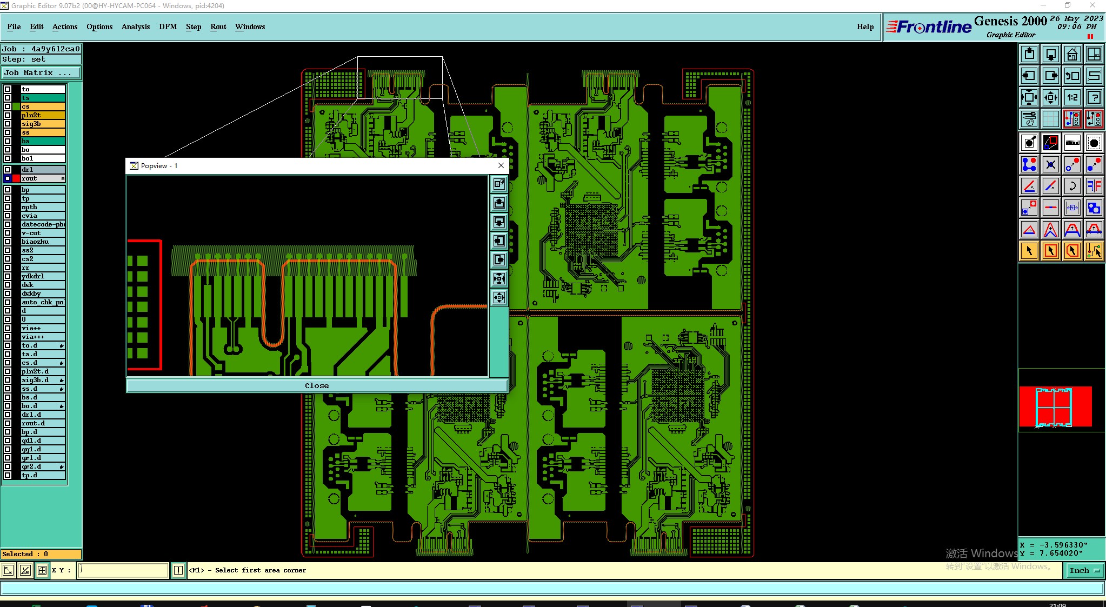Open the Rout menu
This screenshot has height=607, width=1106.
(x=218, y=26)
